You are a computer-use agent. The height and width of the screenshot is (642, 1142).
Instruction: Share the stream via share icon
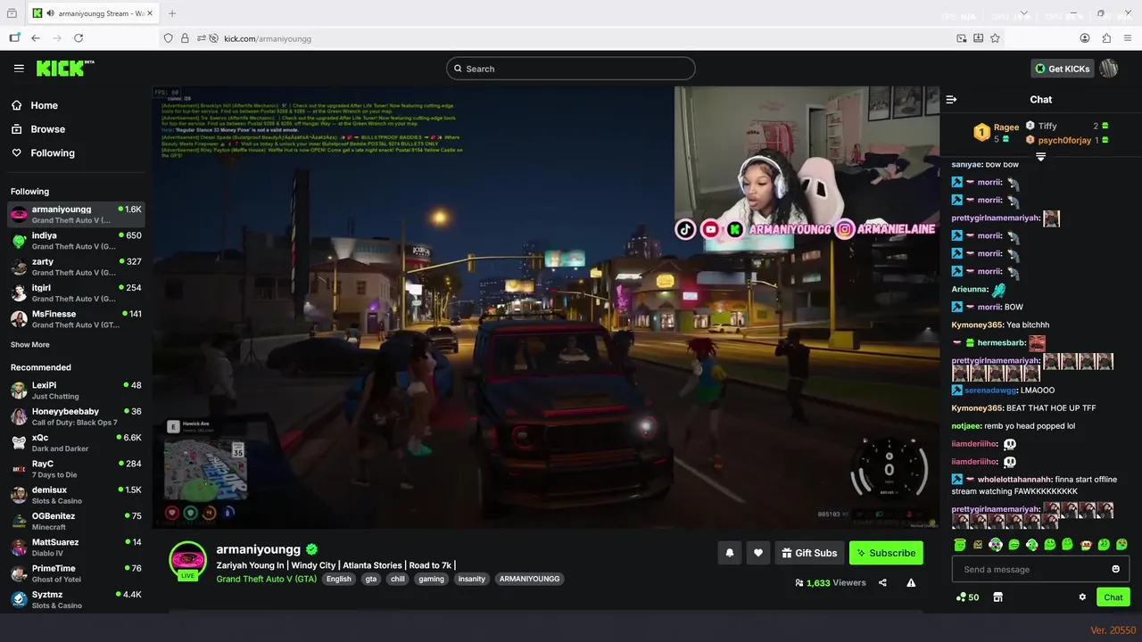(882, 583)
